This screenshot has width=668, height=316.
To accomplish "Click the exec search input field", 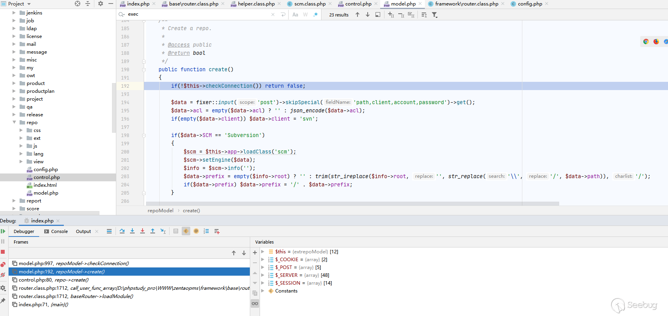I will point(196,14).
